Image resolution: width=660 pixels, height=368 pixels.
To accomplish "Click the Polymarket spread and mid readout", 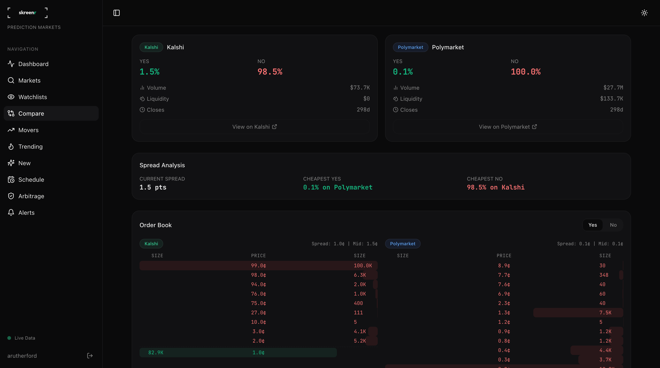I will (x=590, y=244).
